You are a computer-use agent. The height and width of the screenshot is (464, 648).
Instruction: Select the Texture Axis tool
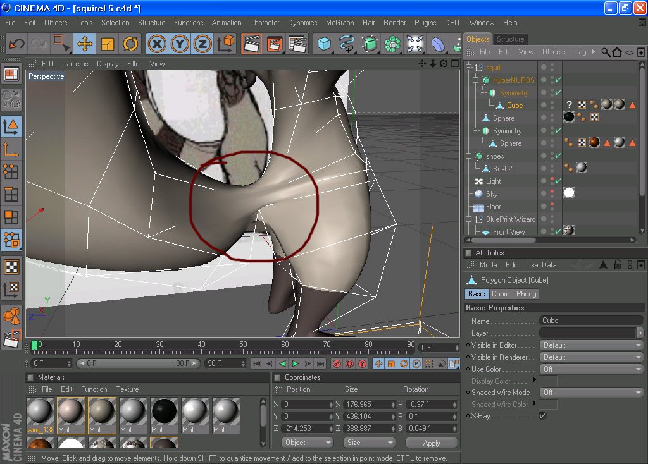click(11, 290)
